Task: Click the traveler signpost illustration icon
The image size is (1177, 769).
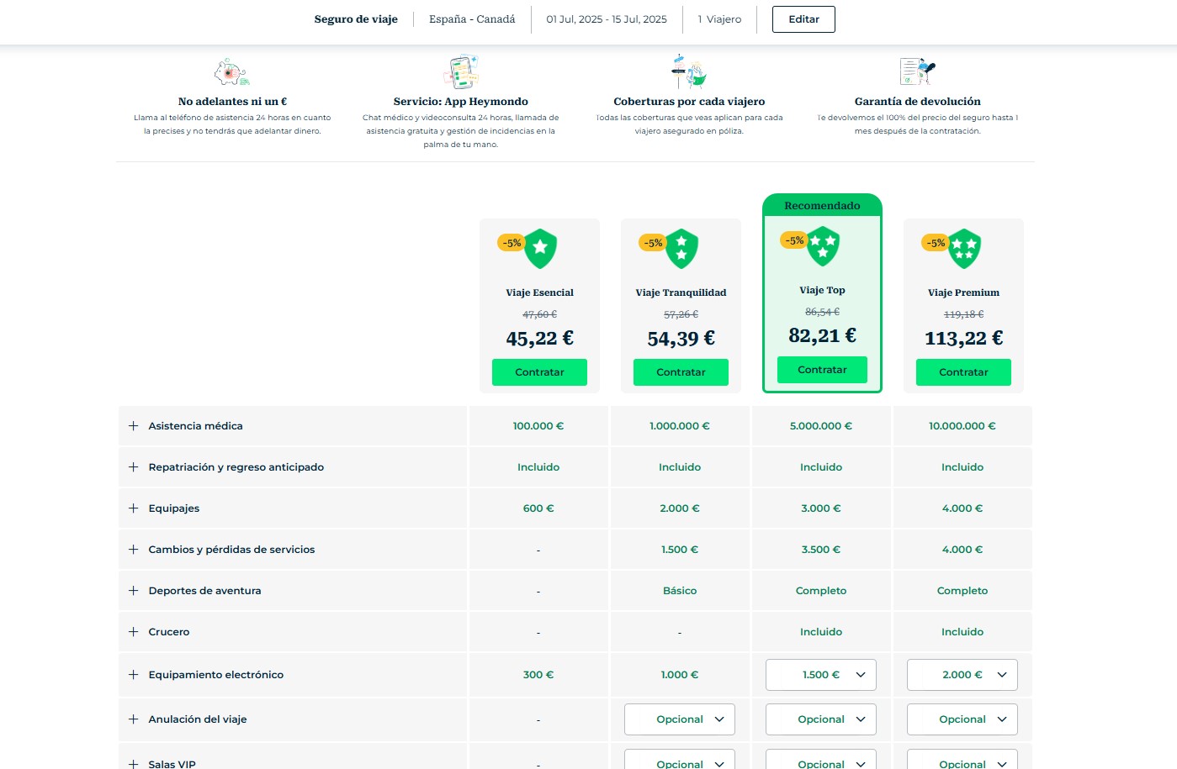Action: point(689,71)
